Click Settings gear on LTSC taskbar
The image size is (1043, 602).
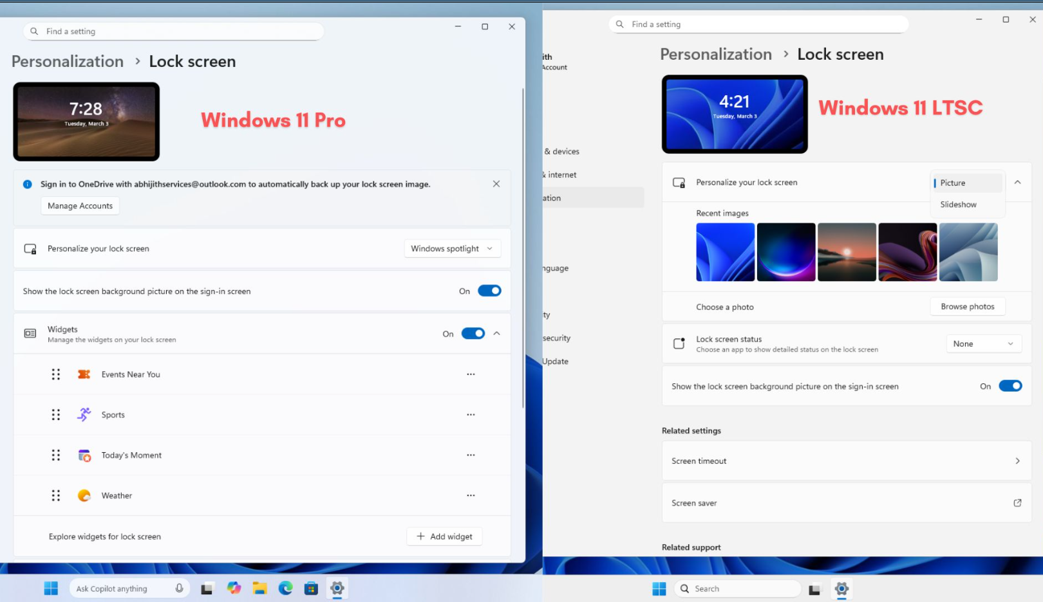pyautogui.click(x=841, y=588)
